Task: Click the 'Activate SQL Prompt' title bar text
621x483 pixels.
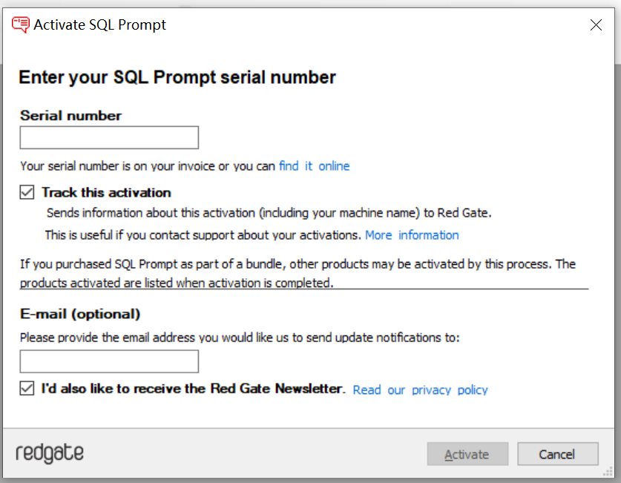Action: tap(100, 24)
